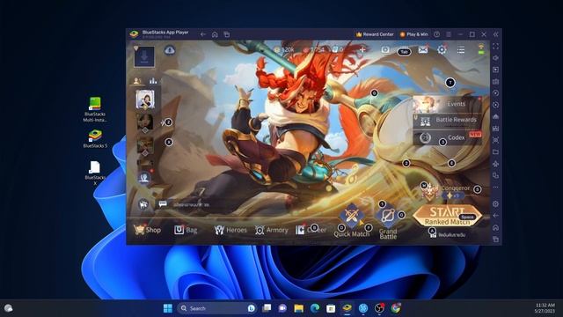Screen dimensions: 563x317
Task: Open the Armory
Action: pos(272,230)
